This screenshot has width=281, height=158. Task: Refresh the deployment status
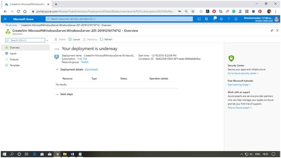[x=106, y=40]
